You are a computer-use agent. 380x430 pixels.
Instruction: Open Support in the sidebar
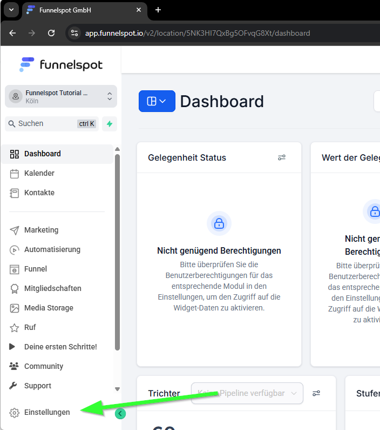point(57,386)
